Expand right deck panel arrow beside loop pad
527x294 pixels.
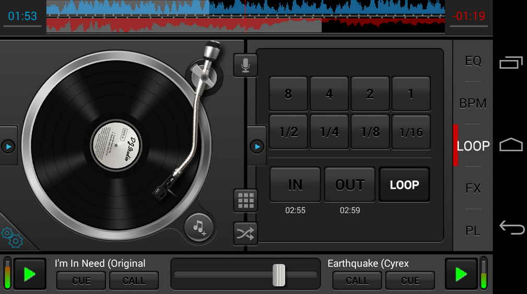tap(257, 146)
